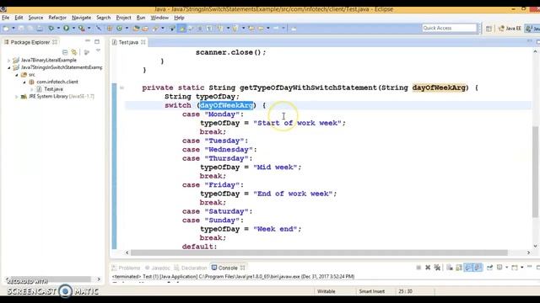The width and height of the screenshot is (540, 303).
Task: Open the Open Console dropdown arrow
Action: [521, 268]
